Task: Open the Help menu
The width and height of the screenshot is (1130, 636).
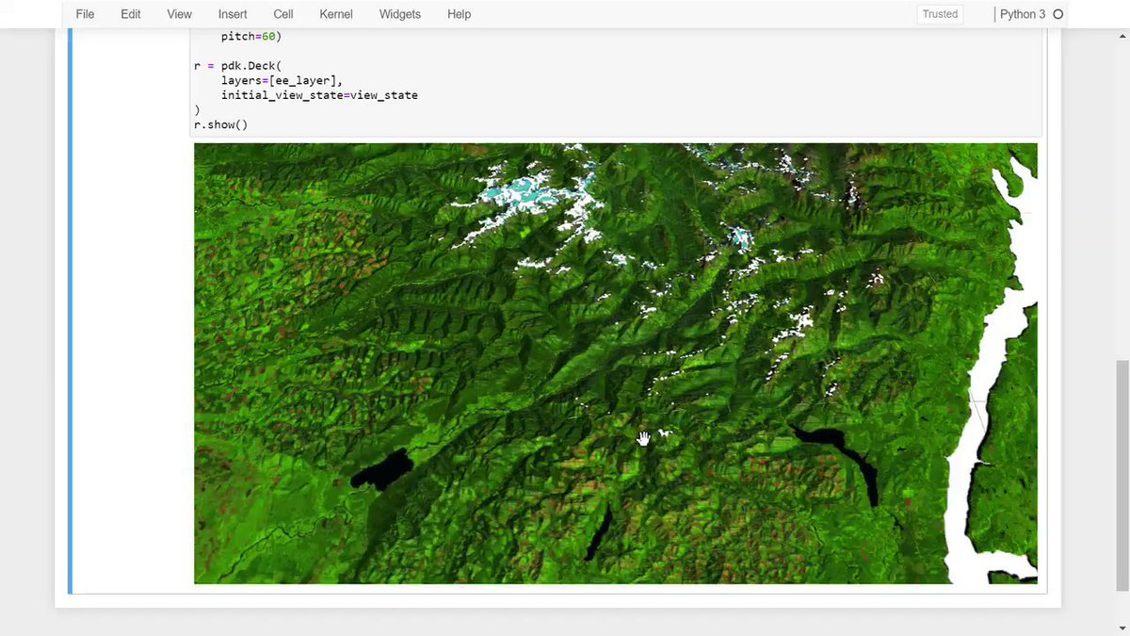Action: coord(459,14)
